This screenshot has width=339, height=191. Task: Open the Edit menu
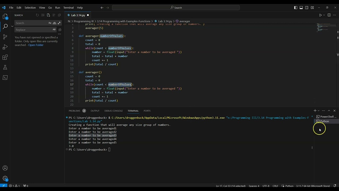tap(19, 8)
